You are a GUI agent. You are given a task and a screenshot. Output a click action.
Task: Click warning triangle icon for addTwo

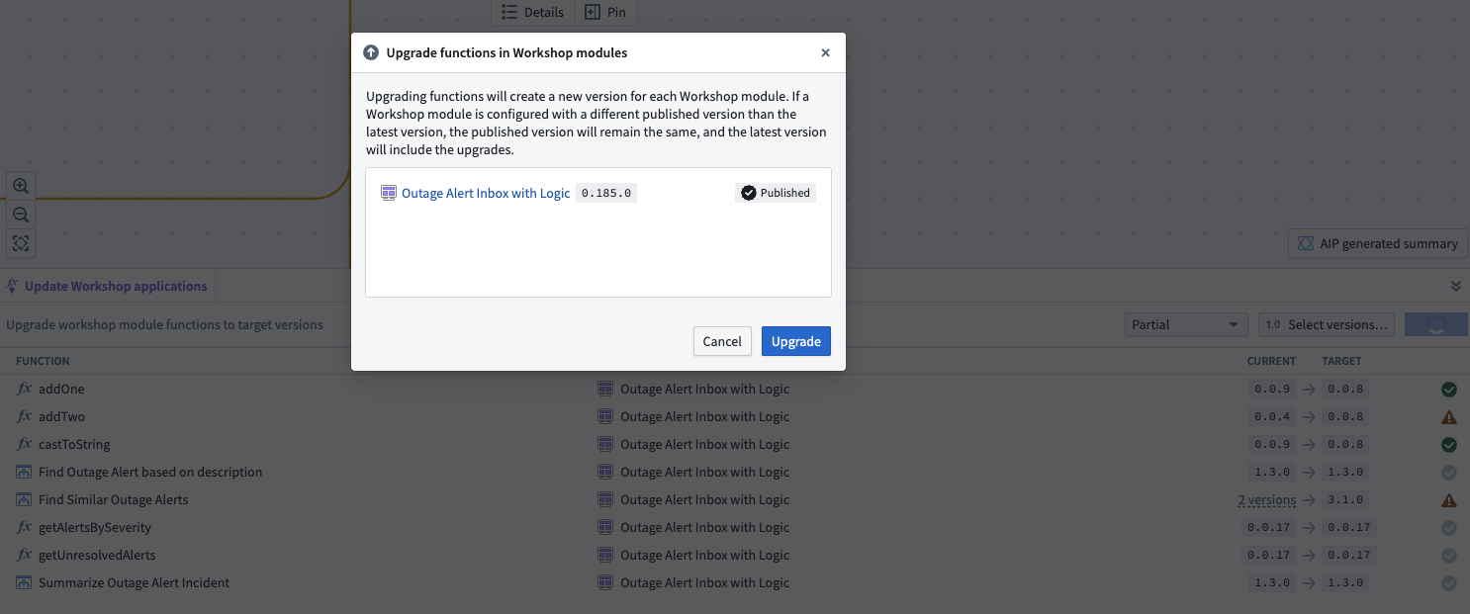pyautogui.click(x=1448, y=417)
